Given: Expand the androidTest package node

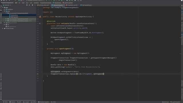Looking at the screenshot, I should [6, 19].
